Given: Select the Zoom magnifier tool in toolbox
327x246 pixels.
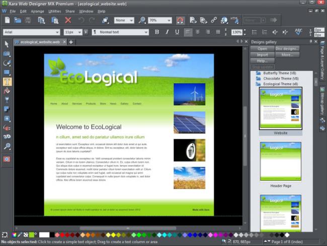Looking at the screenshot, I should tap(7, 146).
